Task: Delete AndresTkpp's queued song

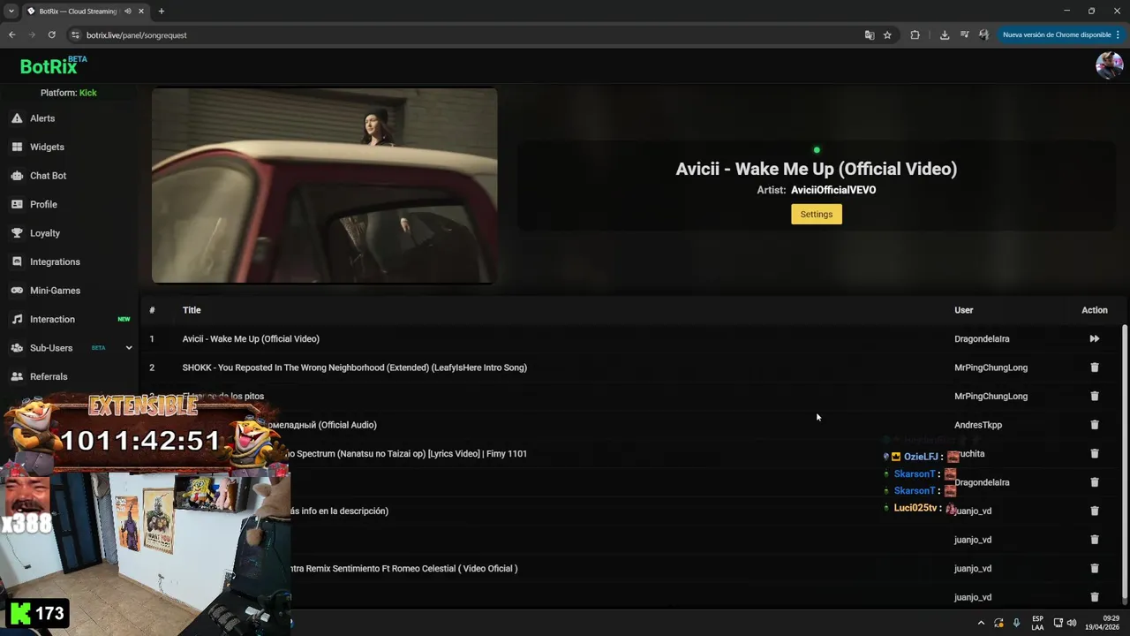Action: pyautogui.click(x=1095, y=425)
